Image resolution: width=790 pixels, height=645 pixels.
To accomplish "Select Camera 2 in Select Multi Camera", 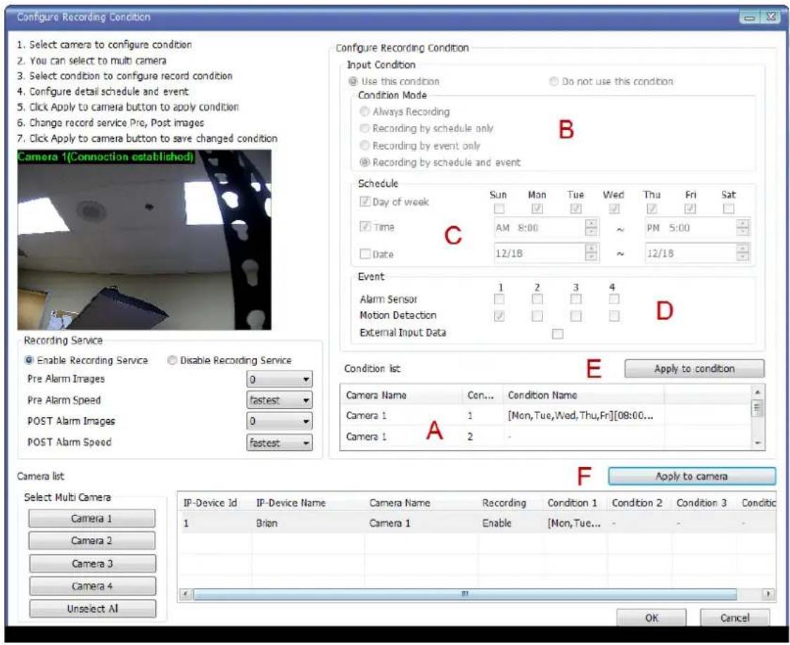I will click(91, 541).
